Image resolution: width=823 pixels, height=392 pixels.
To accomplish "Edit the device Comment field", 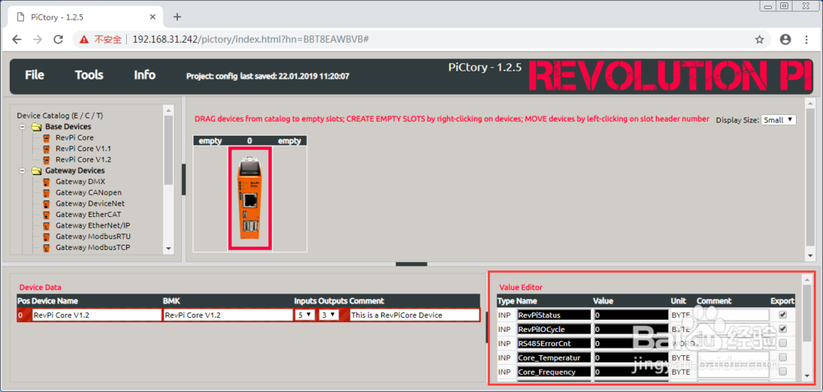I will tap(414, 315).
